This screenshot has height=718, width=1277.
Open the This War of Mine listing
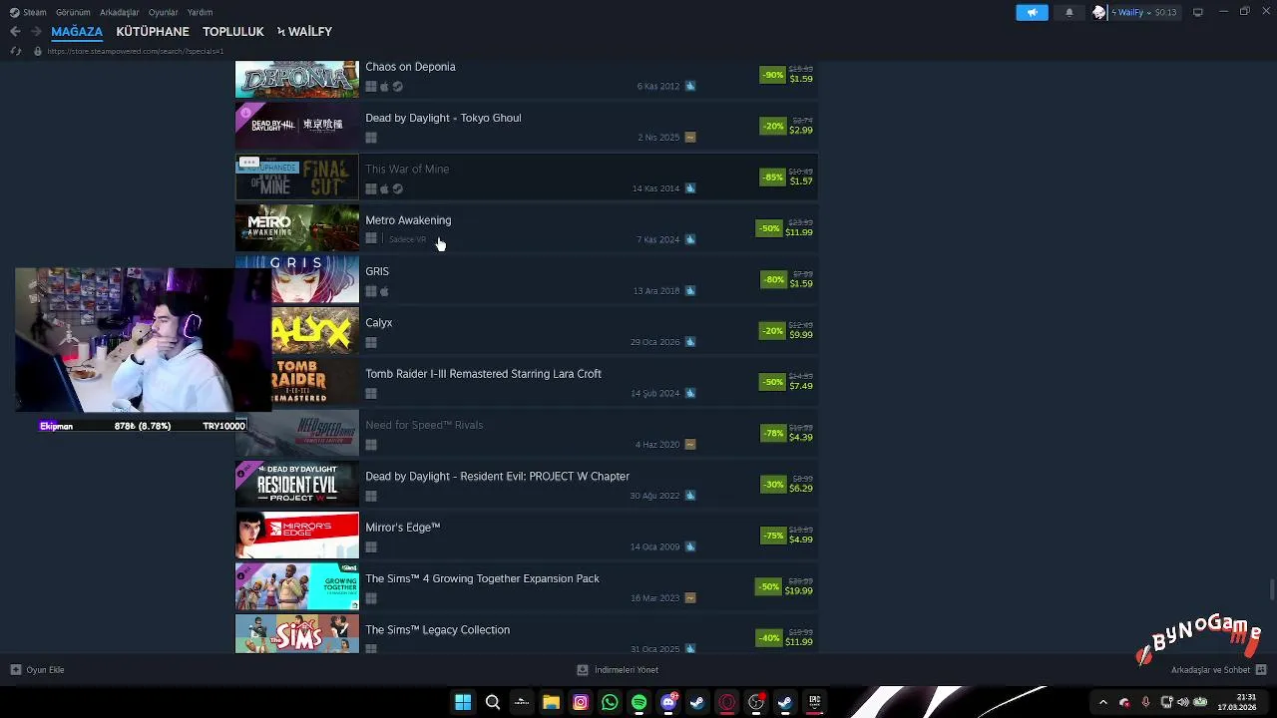click(x=527, y=177)
